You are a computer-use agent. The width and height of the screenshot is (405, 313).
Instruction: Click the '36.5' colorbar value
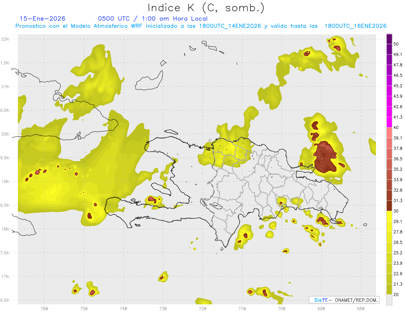(x=398, y=159)
